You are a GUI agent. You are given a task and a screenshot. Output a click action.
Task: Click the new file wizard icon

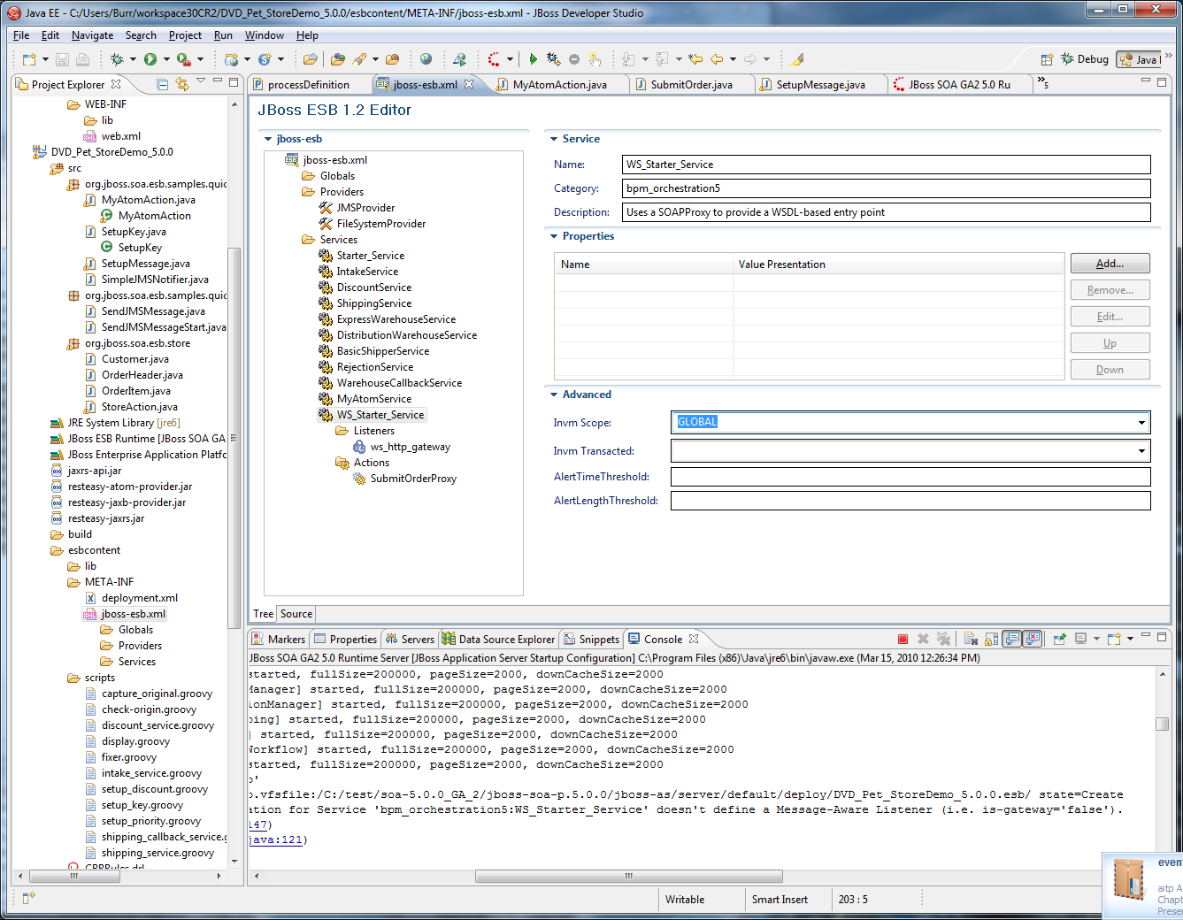[29, 59]
